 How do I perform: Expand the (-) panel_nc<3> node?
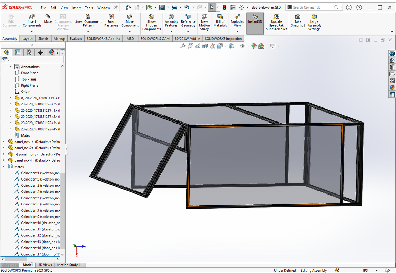coord(3,154)
